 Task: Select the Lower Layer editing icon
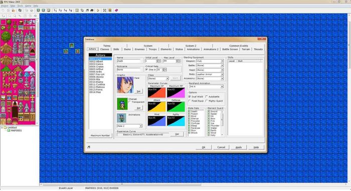38,10
